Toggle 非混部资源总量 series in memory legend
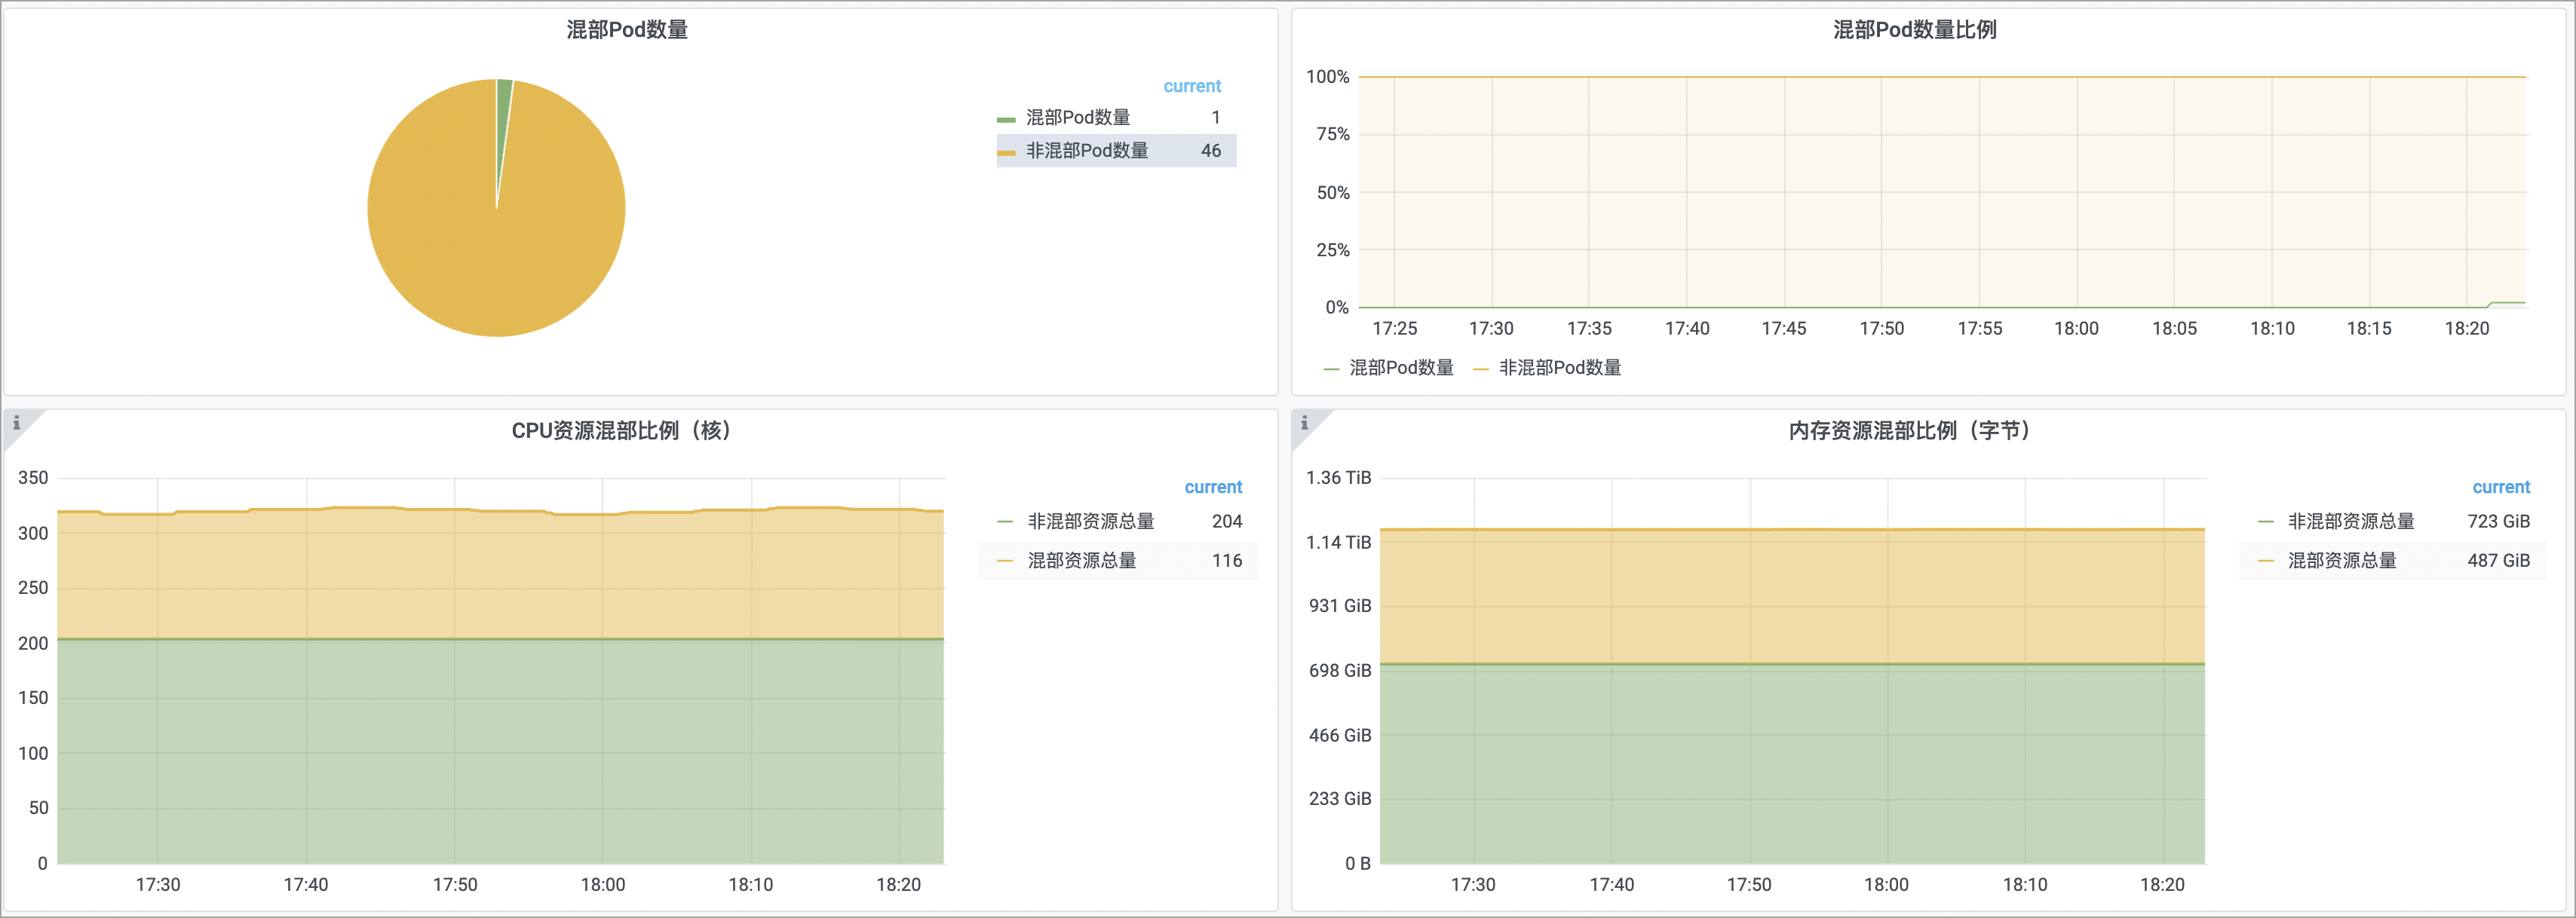This screenshot has height=918, width=2576. (2351, 522)
